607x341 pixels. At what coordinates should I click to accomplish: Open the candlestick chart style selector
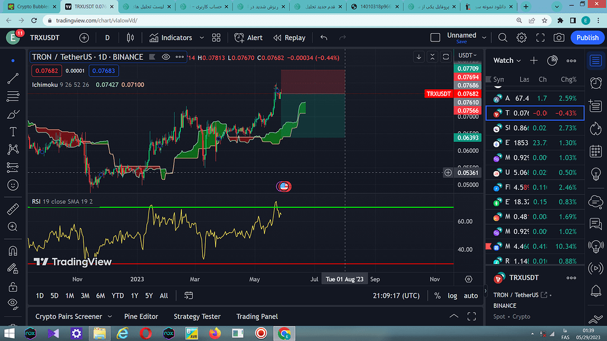[130, 37]
